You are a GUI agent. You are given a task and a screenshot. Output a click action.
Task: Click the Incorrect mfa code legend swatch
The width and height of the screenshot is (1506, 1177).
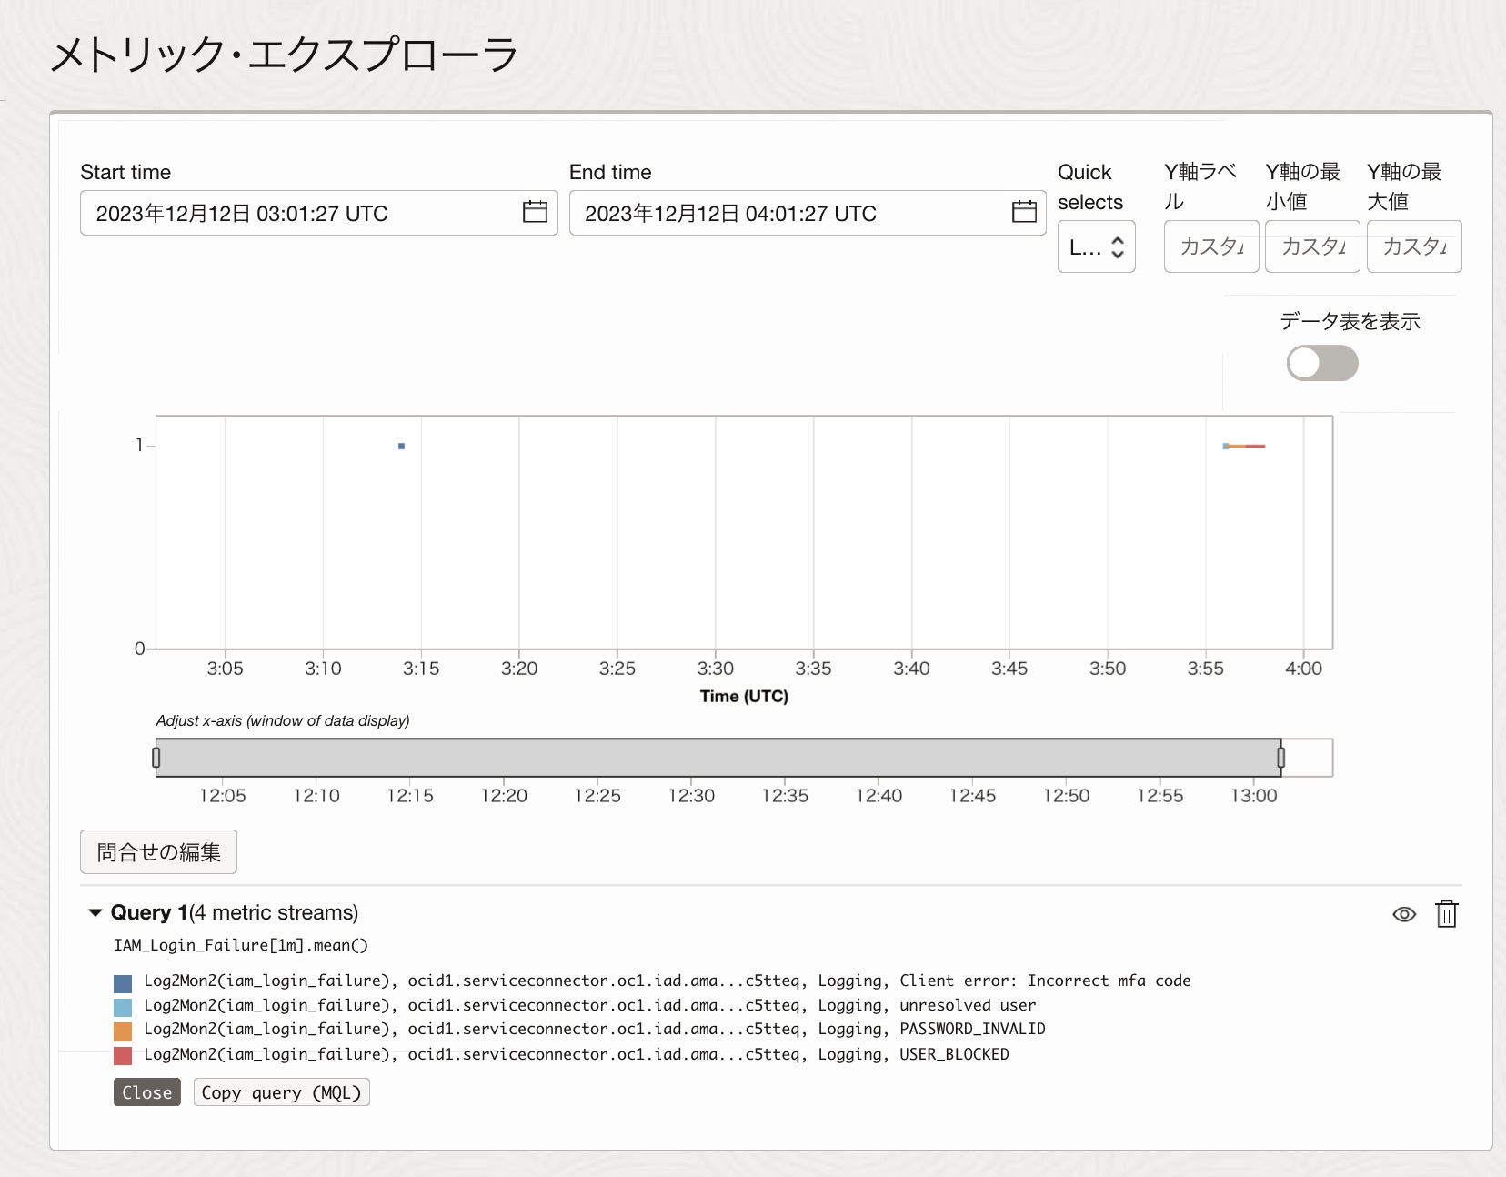coord(123,983)
